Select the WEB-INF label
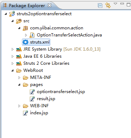Viewport: 131px width, 138px height. pos(39,106)
